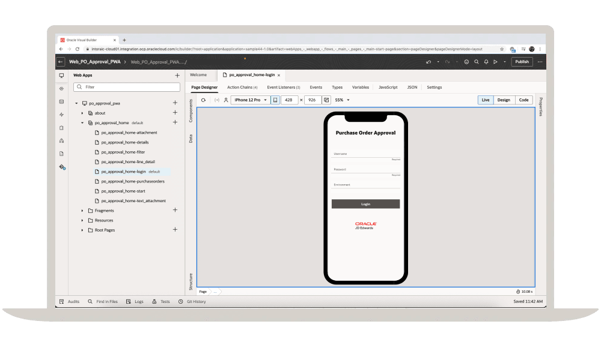Expand the Fragments folder
Screen dimensions: 601x360
pos(82,211)
